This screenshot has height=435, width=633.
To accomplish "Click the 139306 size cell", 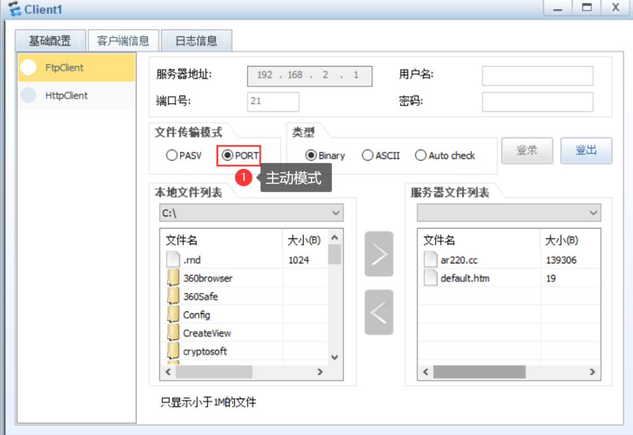I will coord(561,260).
